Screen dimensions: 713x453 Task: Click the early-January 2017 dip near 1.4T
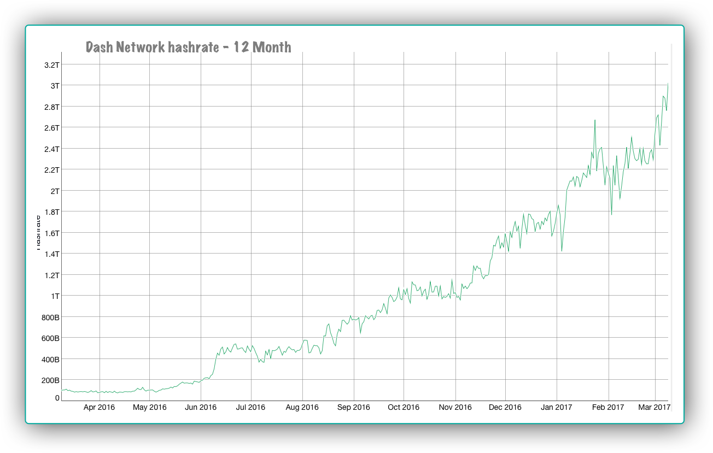coord(562,251)
